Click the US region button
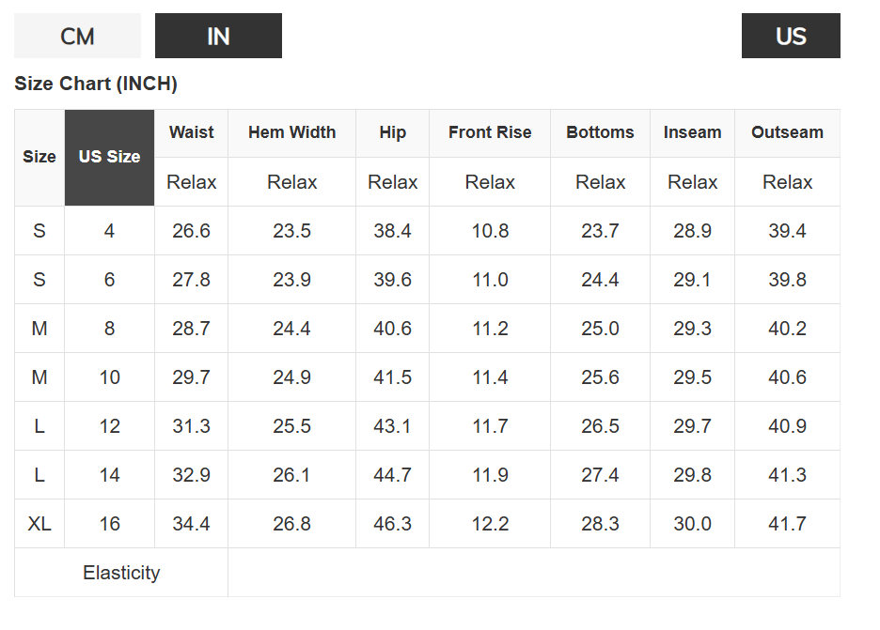Screen dimensions: 880x630 [791, 36]
